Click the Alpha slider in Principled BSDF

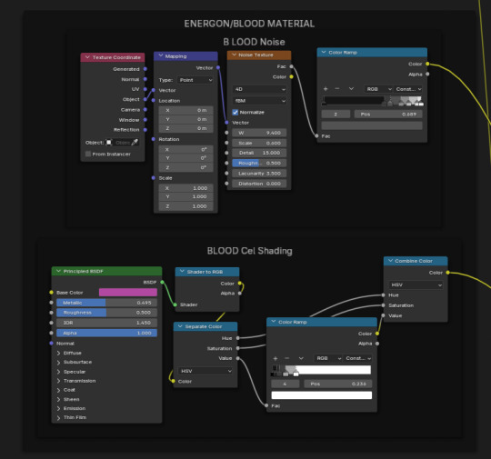coord(106,333)
